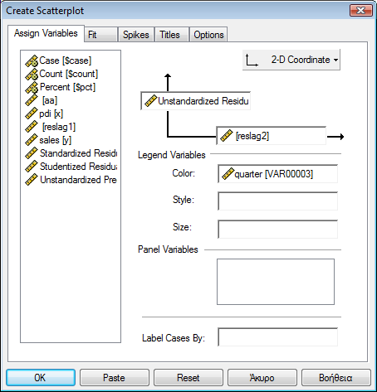377x392 pixels.
Task: Click the ruler icon beside Studentized Residual
Action: (x=32, y=167)
